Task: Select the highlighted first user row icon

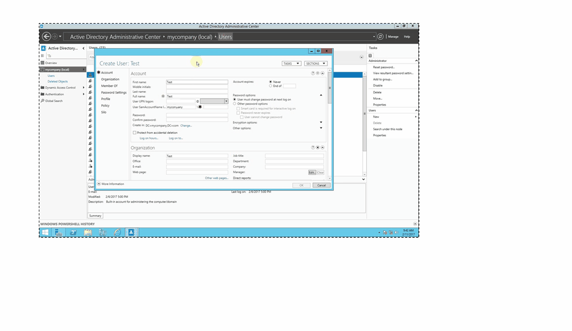Action: tap(90, 74)
